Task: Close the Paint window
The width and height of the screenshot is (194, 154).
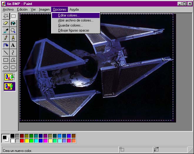Action: 190,4
